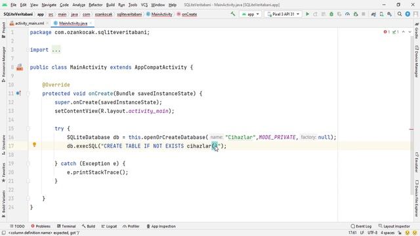Viewport: 420px width, 236px height.
Task: Collapse the onCreate method fold on line 11
Action: pyautogui.click(x=28, y=93)
